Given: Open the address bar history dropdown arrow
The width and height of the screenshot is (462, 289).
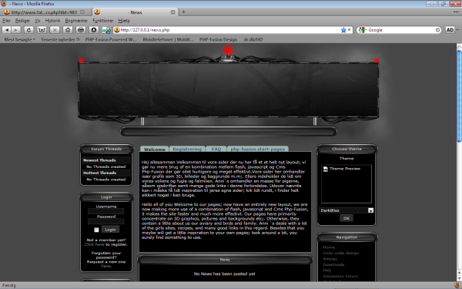Looking at the screenshot, I should pos(350,30).
